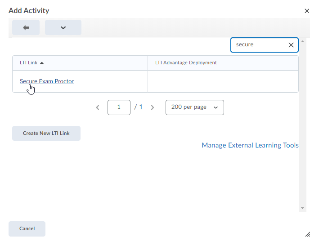Image resolution: width=319 pixels, height=246 pixels.
Task: Clear the search field text
Action: [x=291, y=45]
